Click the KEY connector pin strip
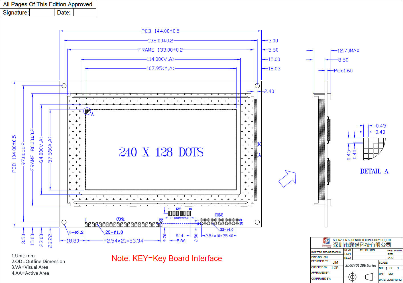This screenshot has width=403, height=283. click(x=179, y=213)
